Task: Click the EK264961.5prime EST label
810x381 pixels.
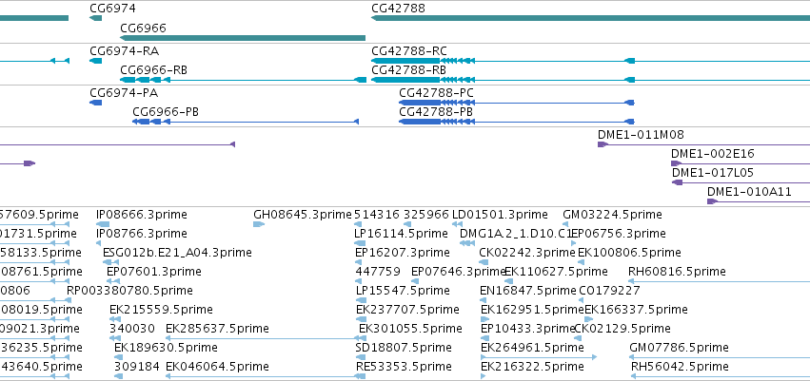Action: click(x=532, y=348)
